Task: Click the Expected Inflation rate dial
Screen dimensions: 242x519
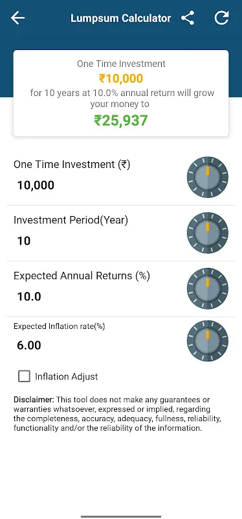Action: pos(208,341)
